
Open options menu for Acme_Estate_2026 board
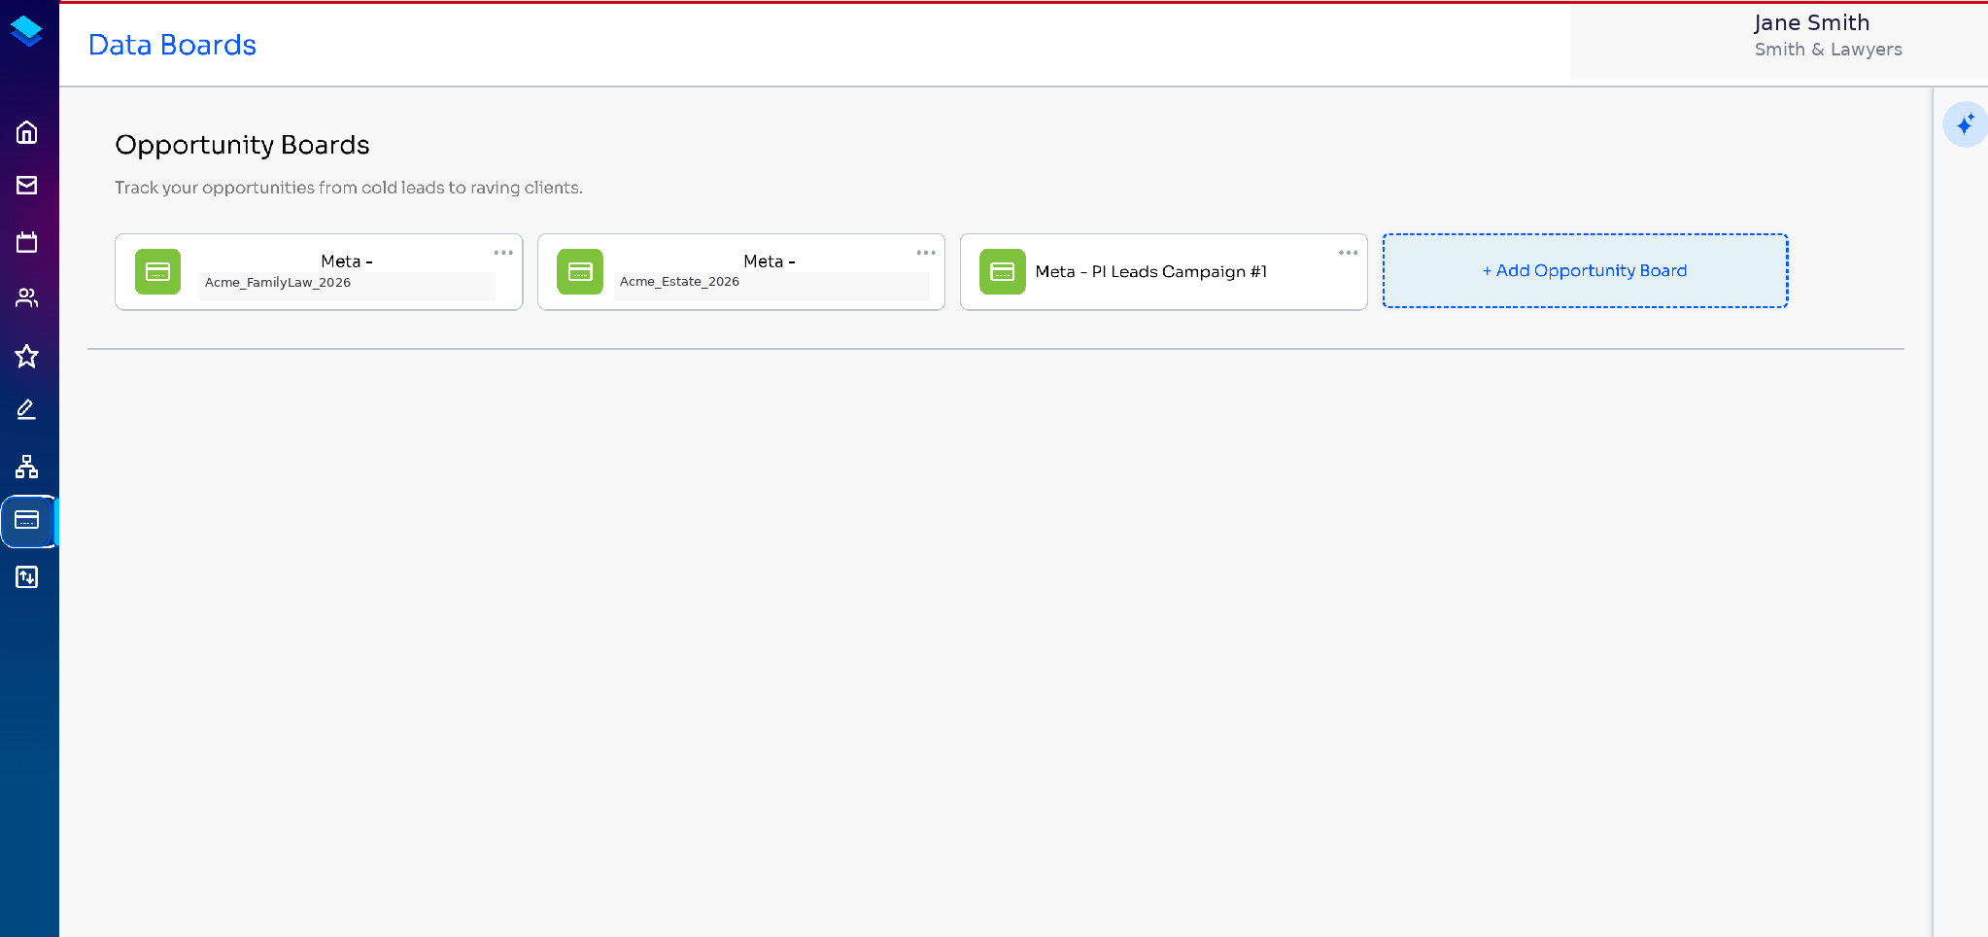pyautogui.click(x=926, y=253)
